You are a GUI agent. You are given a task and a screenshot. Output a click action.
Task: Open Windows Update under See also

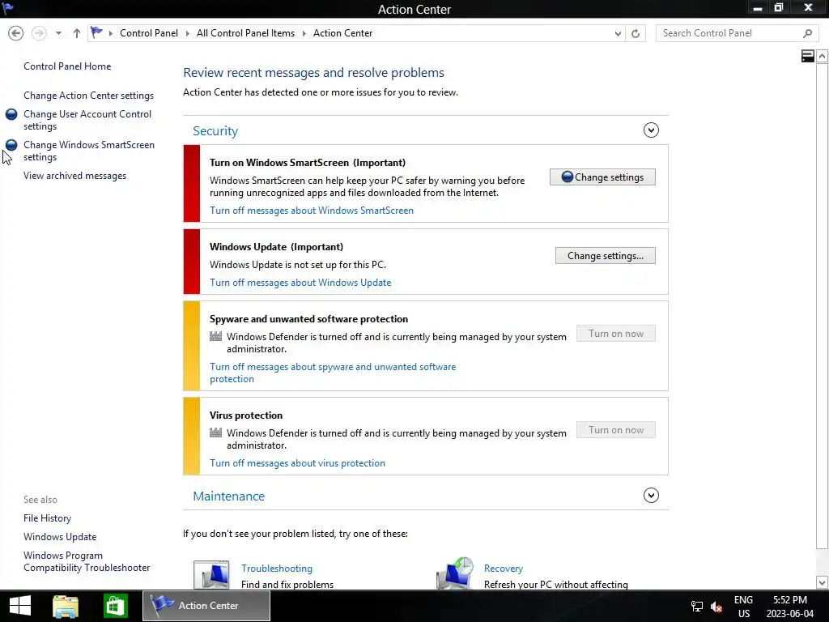coord(60,537)
